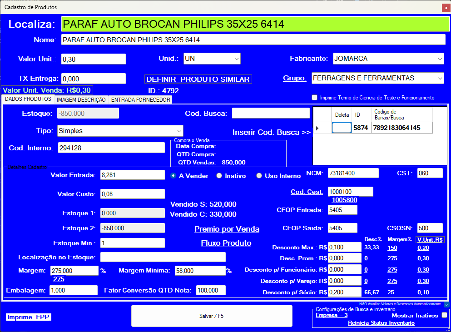Expand the Fabricante combo box

pos(440,59)
